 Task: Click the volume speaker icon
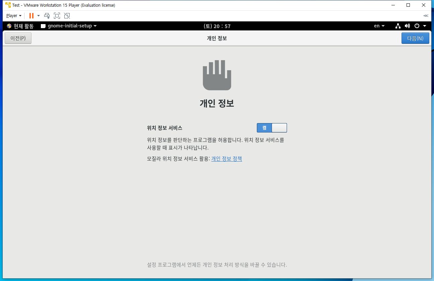407,26
